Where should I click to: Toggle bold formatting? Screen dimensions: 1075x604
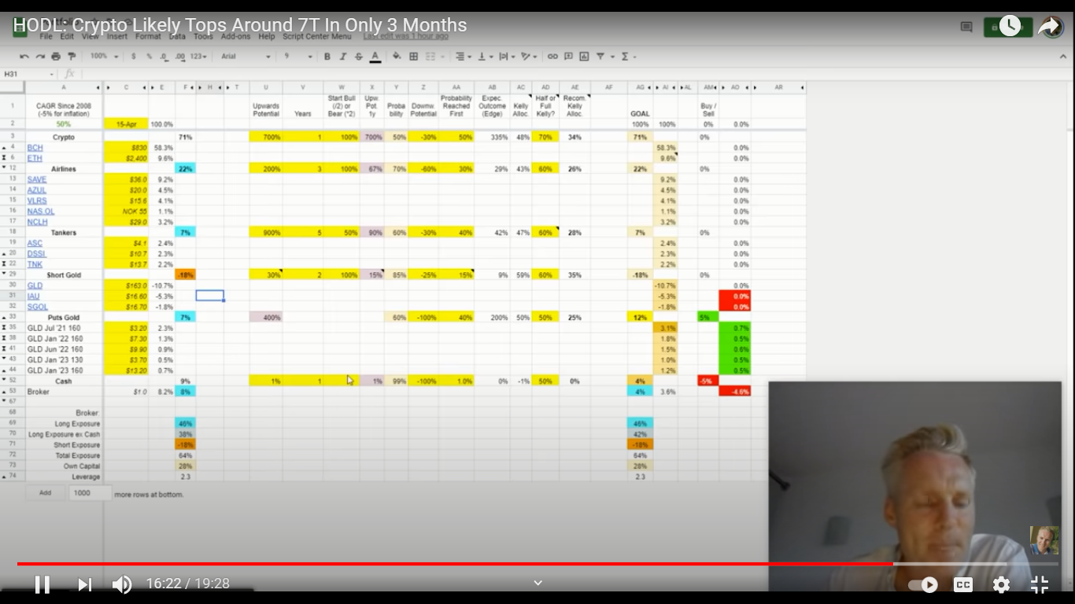327,57
